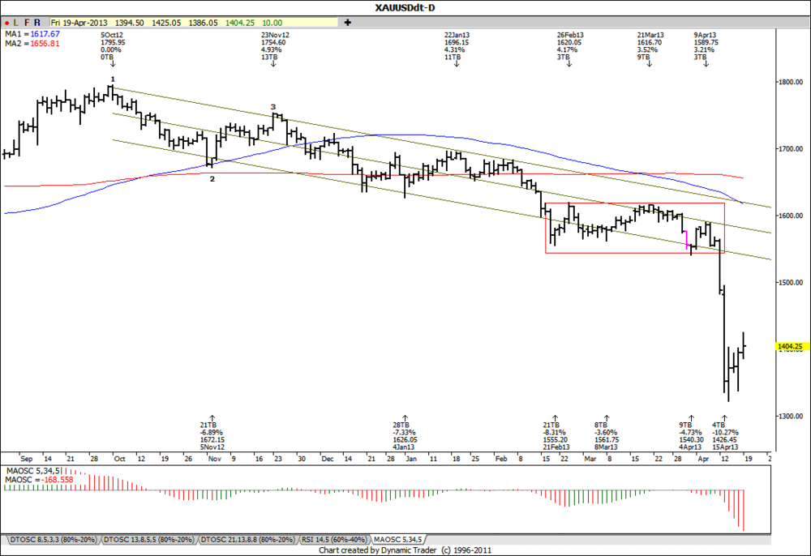Image resolution: width=811 pixels, height=556 pixels.
Task: Select the MAOSC 5,34,5 tab
Action: [x=397, y=540]
